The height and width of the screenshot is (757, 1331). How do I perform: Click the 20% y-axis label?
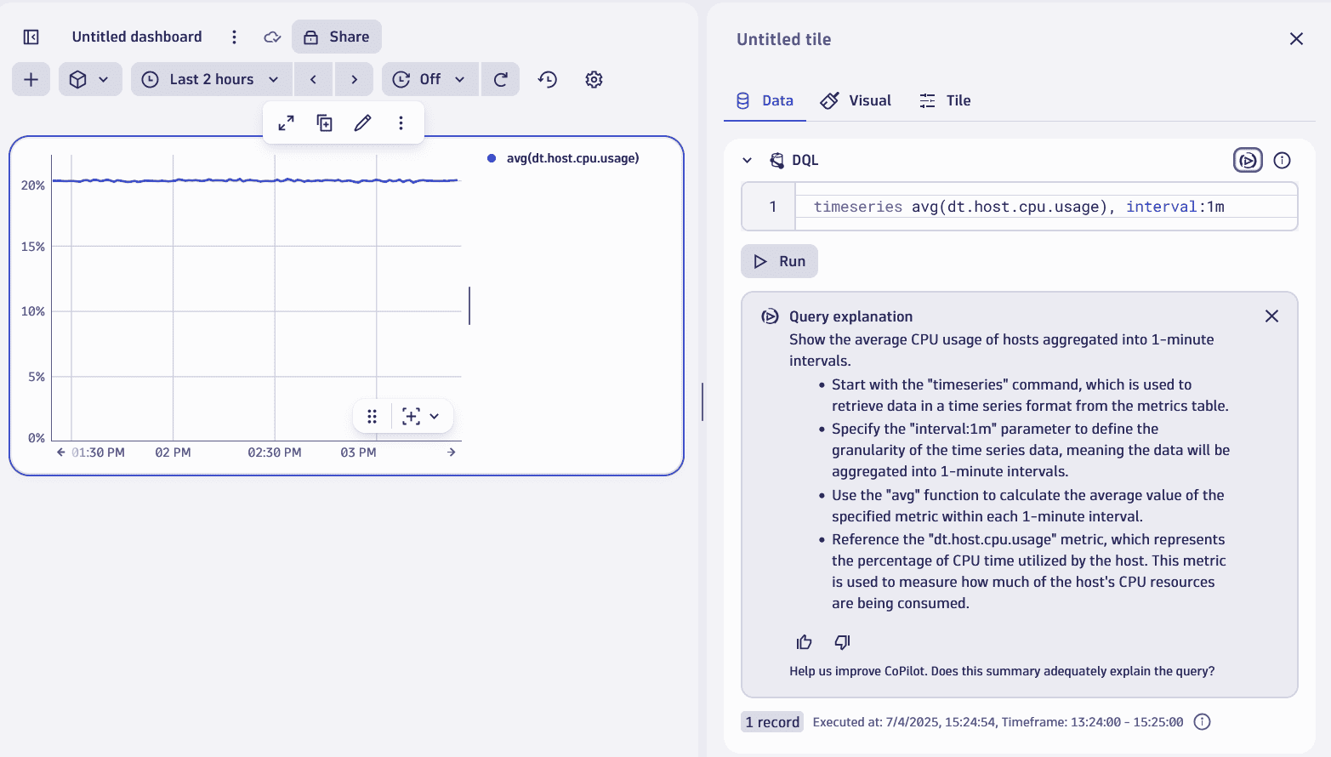pos(33,185)
